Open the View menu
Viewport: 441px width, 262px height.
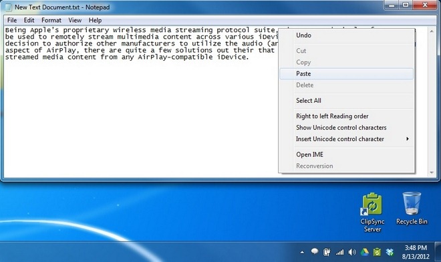[x=75, y=20]
